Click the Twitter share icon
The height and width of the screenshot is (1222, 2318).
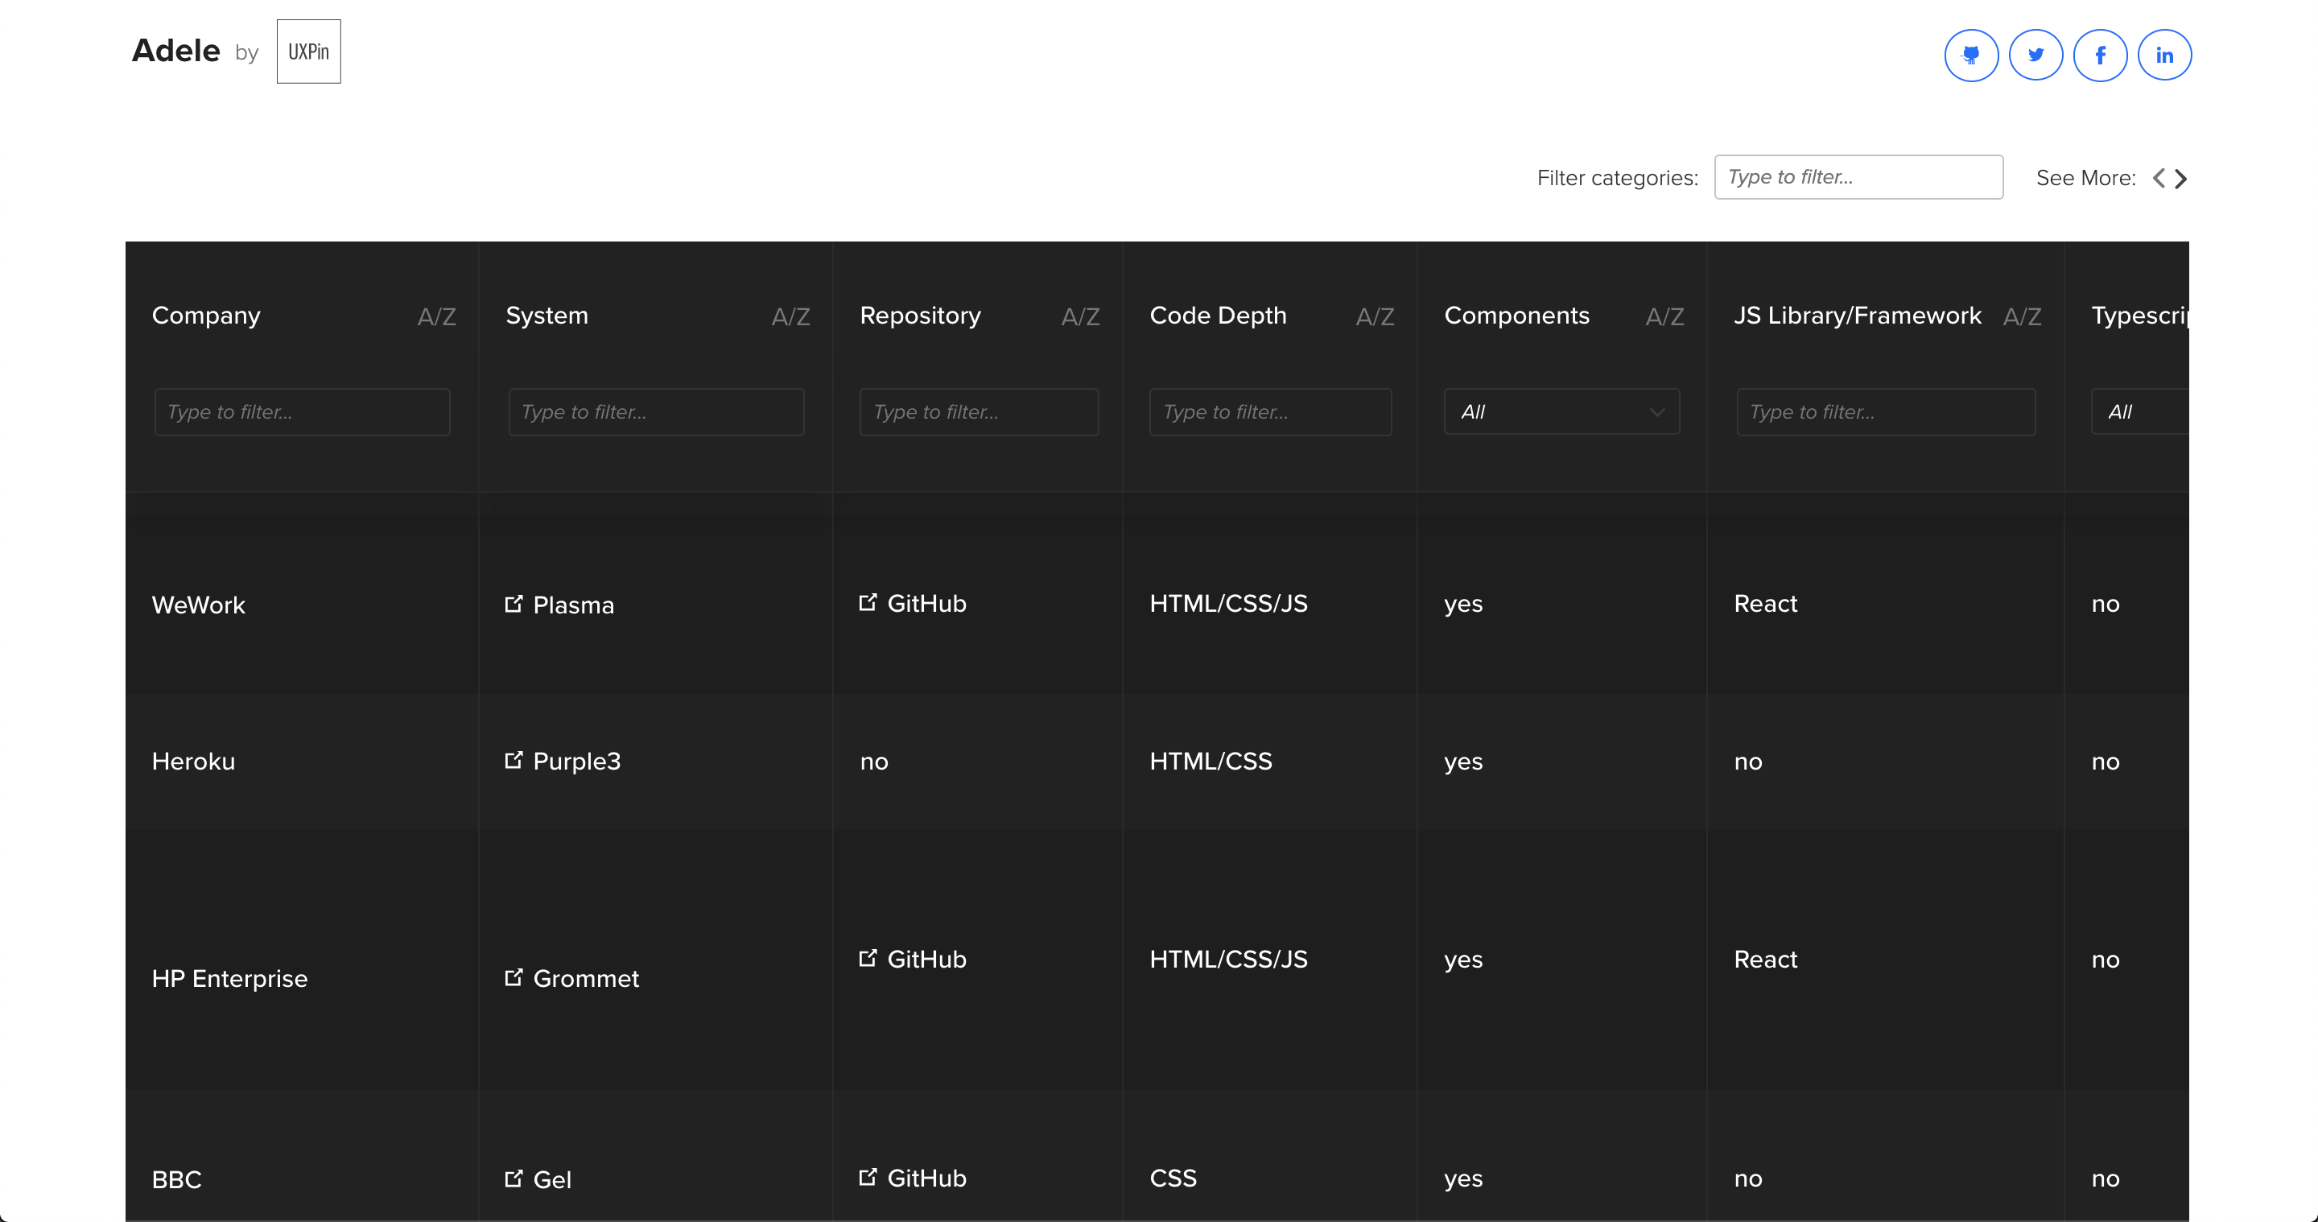(2035, 56)
